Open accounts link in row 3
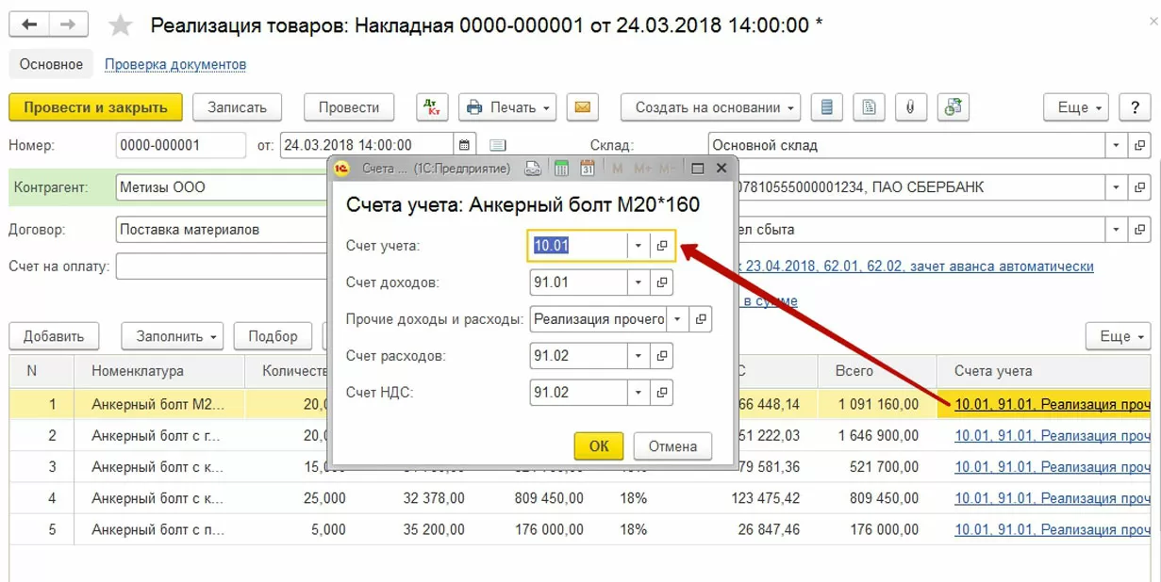This screenshot has height=582, width=1161. point(1053,467)
